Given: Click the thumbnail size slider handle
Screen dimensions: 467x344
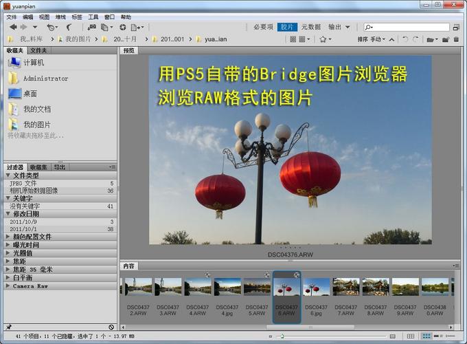Looking at the screenshot, I should (282, 336).
